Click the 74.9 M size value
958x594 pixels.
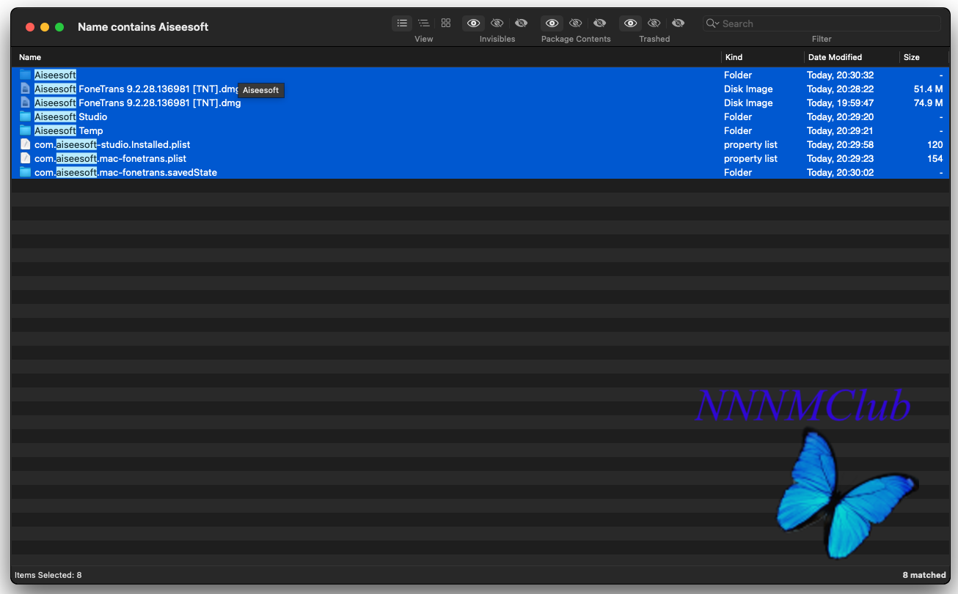(x=928, y=103)
